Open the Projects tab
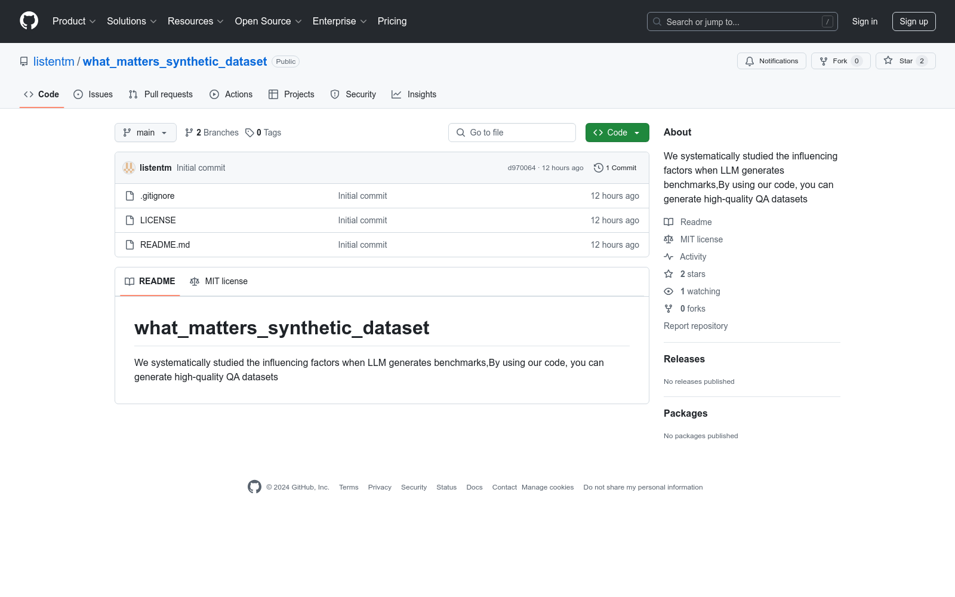The height and width of the screenshot is (597, 955). [291, 94]
